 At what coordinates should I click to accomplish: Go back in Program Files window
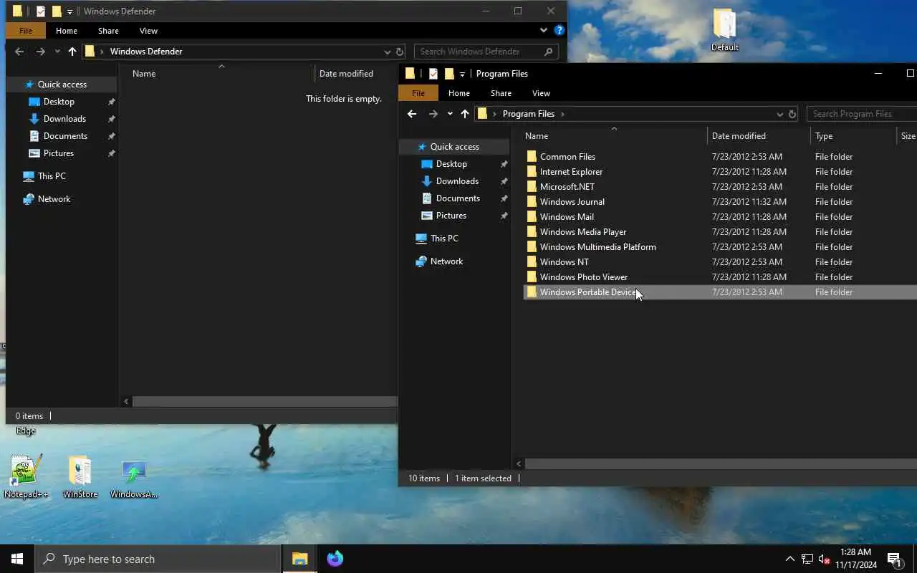[412, 114]
